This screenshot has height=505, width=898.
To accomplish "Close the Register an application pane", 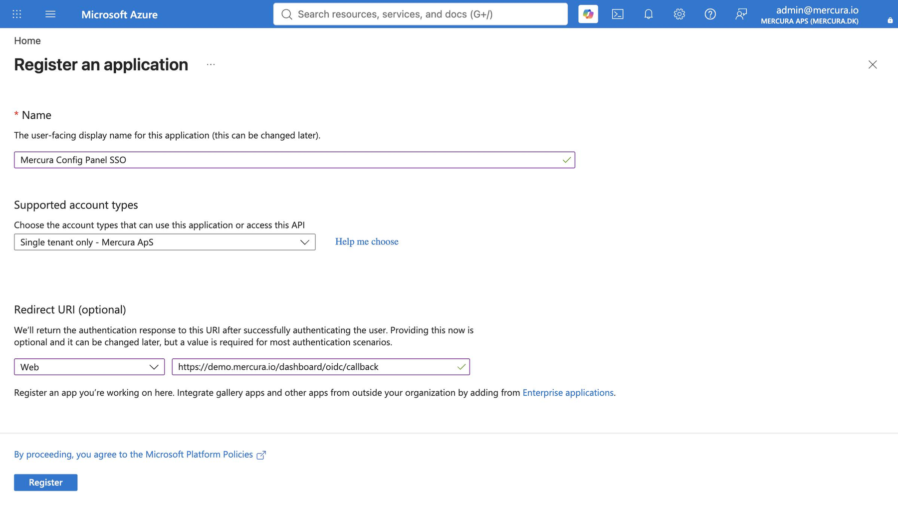I will 872,64.
